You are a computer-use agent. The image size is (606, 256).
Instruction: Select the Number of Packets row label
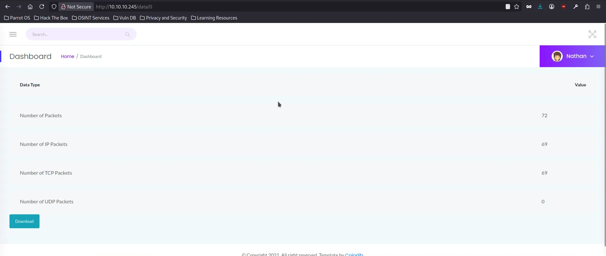(41, 115)
